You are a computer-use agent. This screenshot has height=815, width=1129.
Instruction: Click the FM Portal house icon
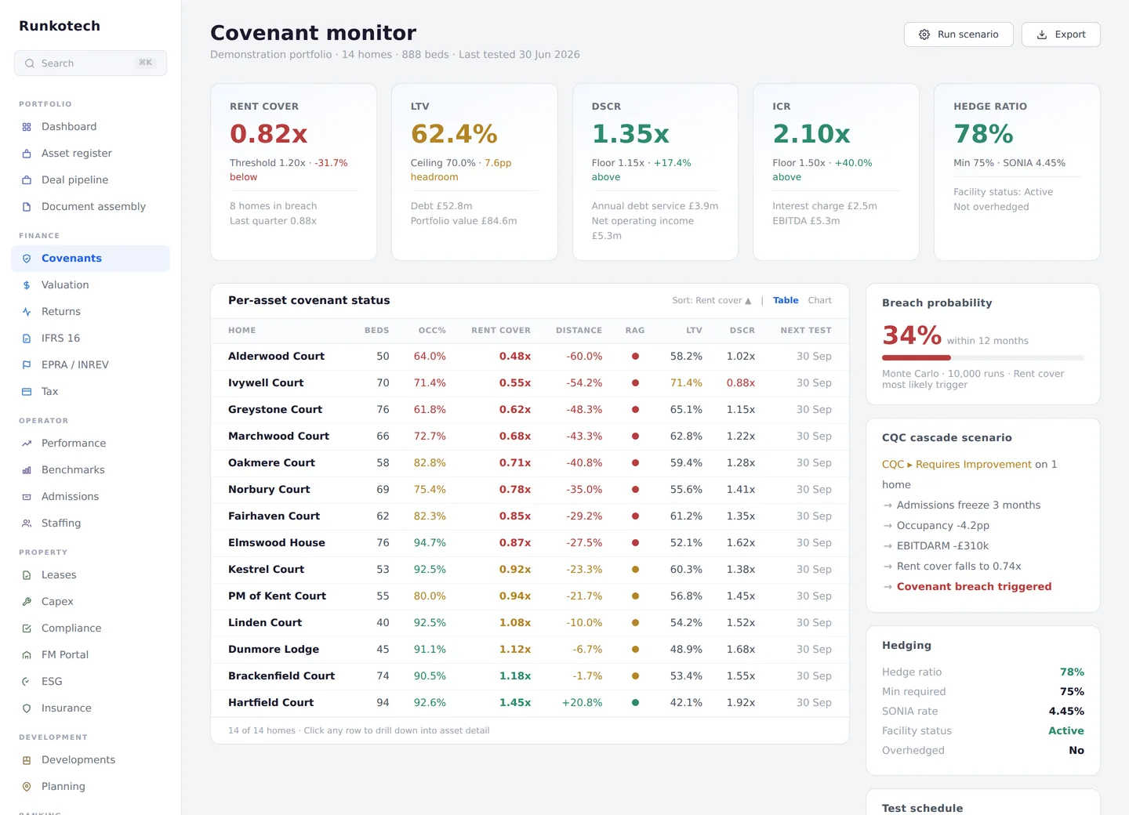27,655
